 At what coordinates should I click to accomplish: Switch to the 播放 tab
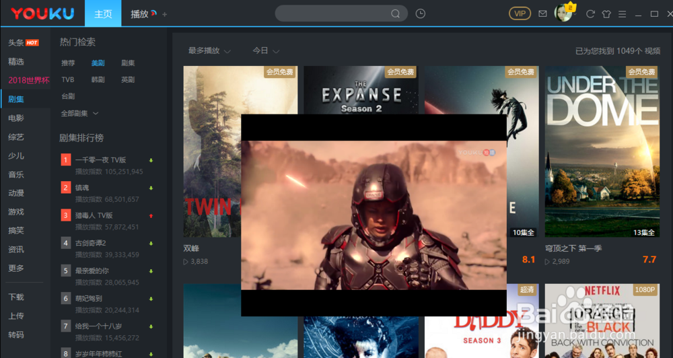pyautogui.click(x=140, y=14)
